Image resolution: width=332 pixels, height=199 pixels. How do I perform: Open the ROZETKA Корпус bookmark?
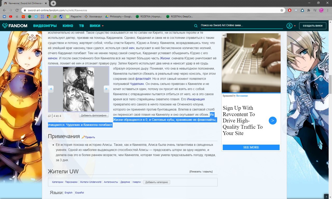(149, 17)
